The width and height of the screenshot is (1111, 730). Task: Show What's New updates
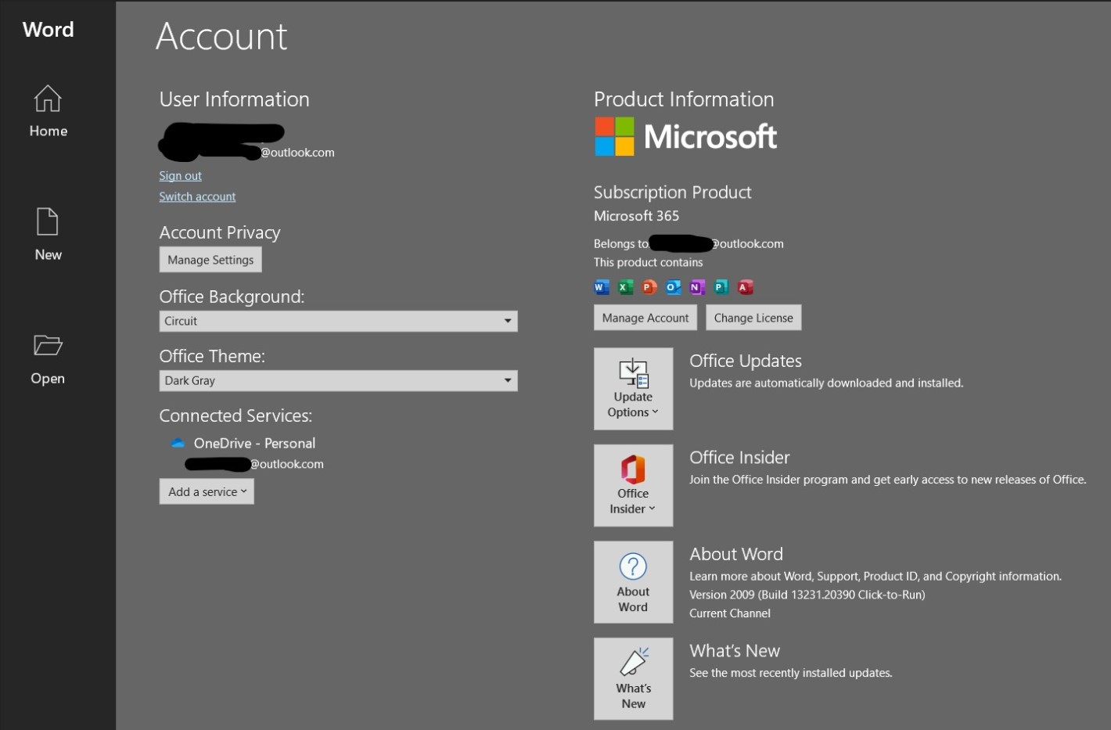[633, 678]
